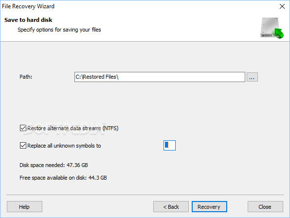Click the Save to hard disk heading
The width and height of the screenshot is (290, 218).
(28, 20)
